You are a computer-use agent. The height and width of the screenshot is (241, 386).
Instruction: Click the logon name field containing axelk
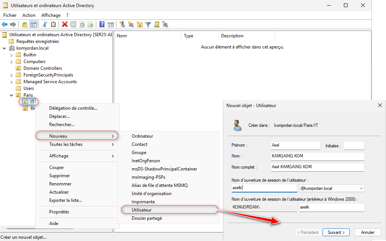pos(264,188)
